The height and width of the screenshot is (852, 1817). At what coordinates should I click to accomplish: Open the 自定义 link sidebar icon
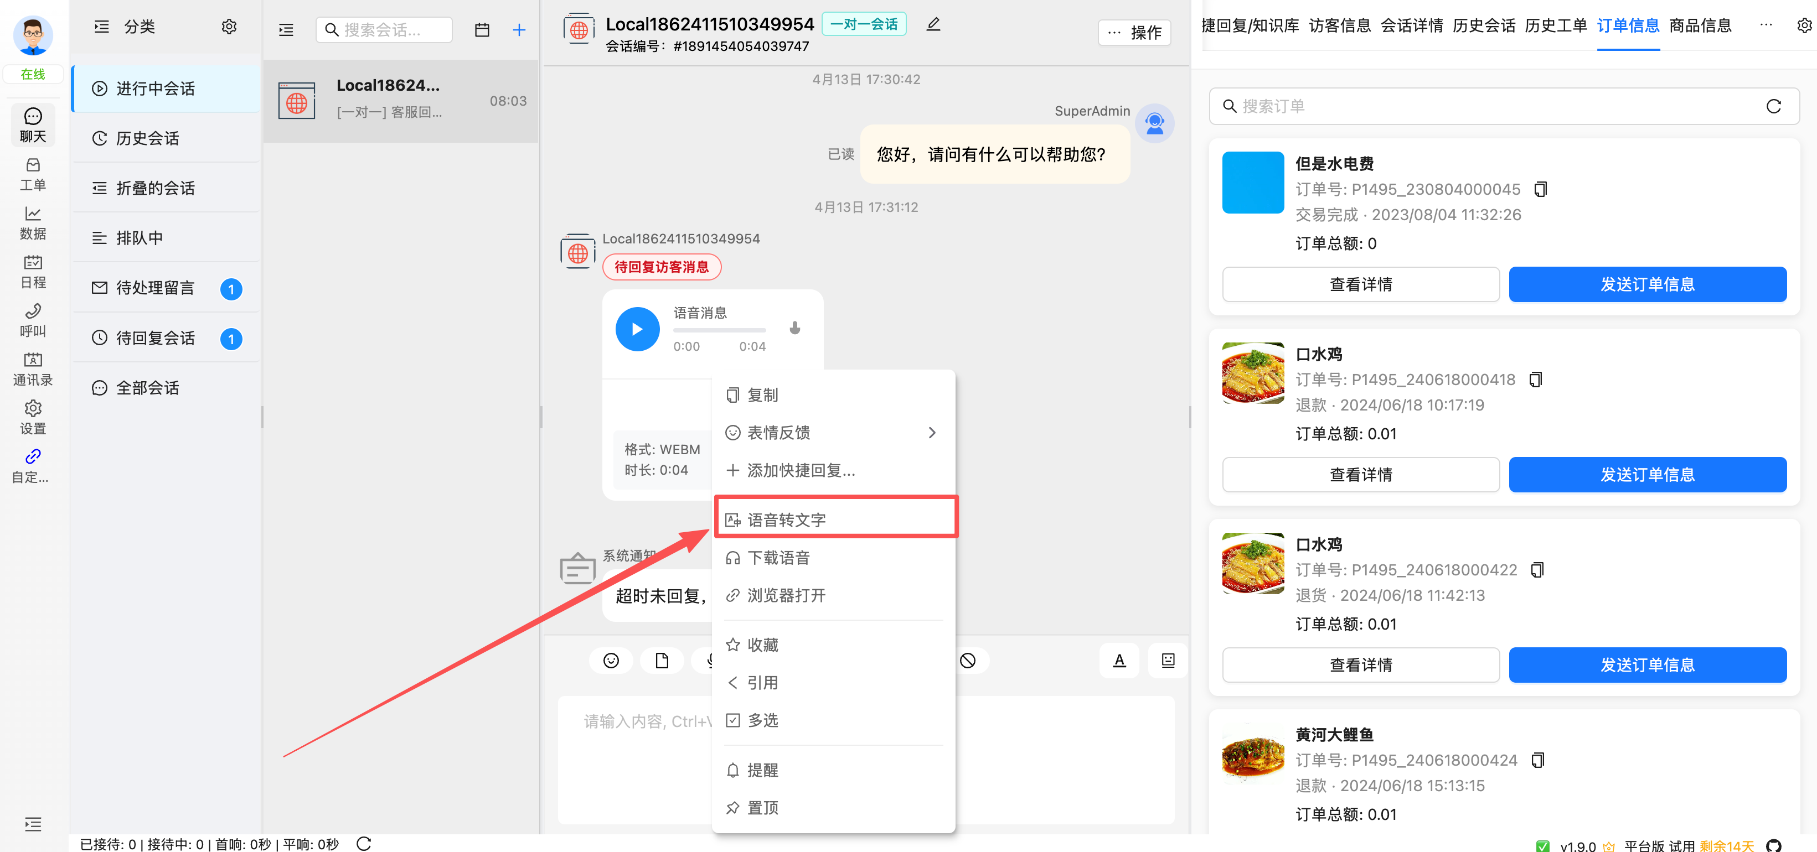[33, 466]
